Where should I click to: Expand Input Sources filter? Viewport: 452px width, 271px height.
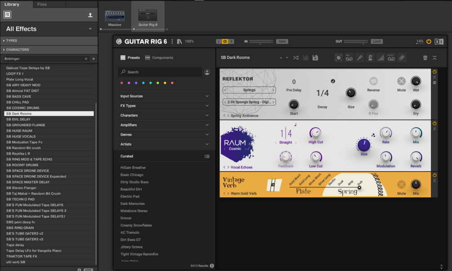pos(164,96)
